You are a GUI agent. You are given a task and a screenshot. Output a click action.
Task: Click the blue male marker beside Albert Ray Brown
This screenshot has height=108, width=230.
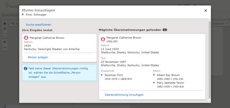click(x=154, y=75)
